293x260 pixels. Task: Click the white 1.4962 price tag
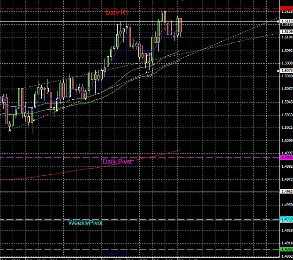pos(286,192)
